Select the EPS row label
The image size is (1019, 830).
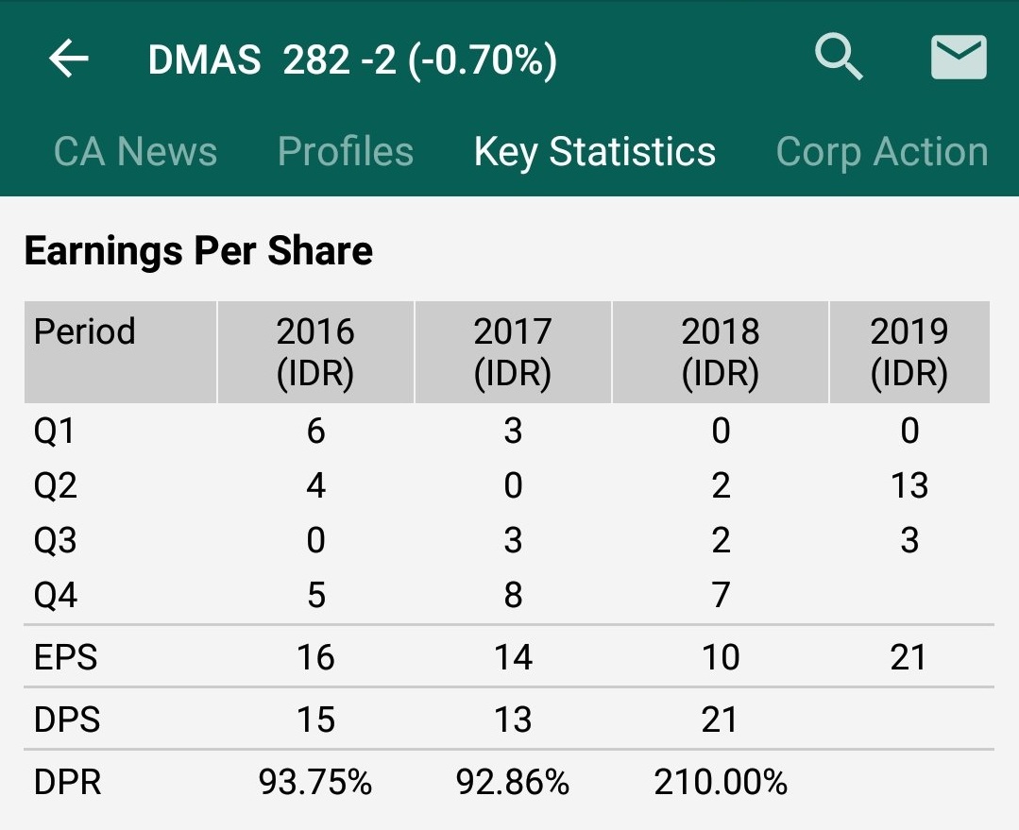click(x=65, y=657)
